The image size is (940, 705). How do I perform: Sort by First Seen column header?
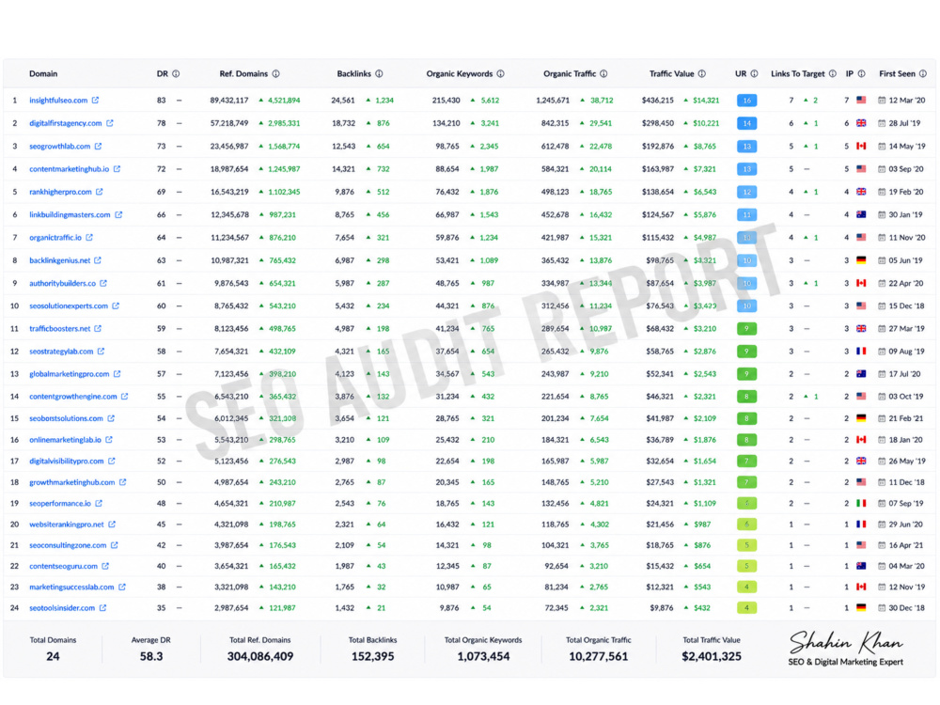point(898,73)
